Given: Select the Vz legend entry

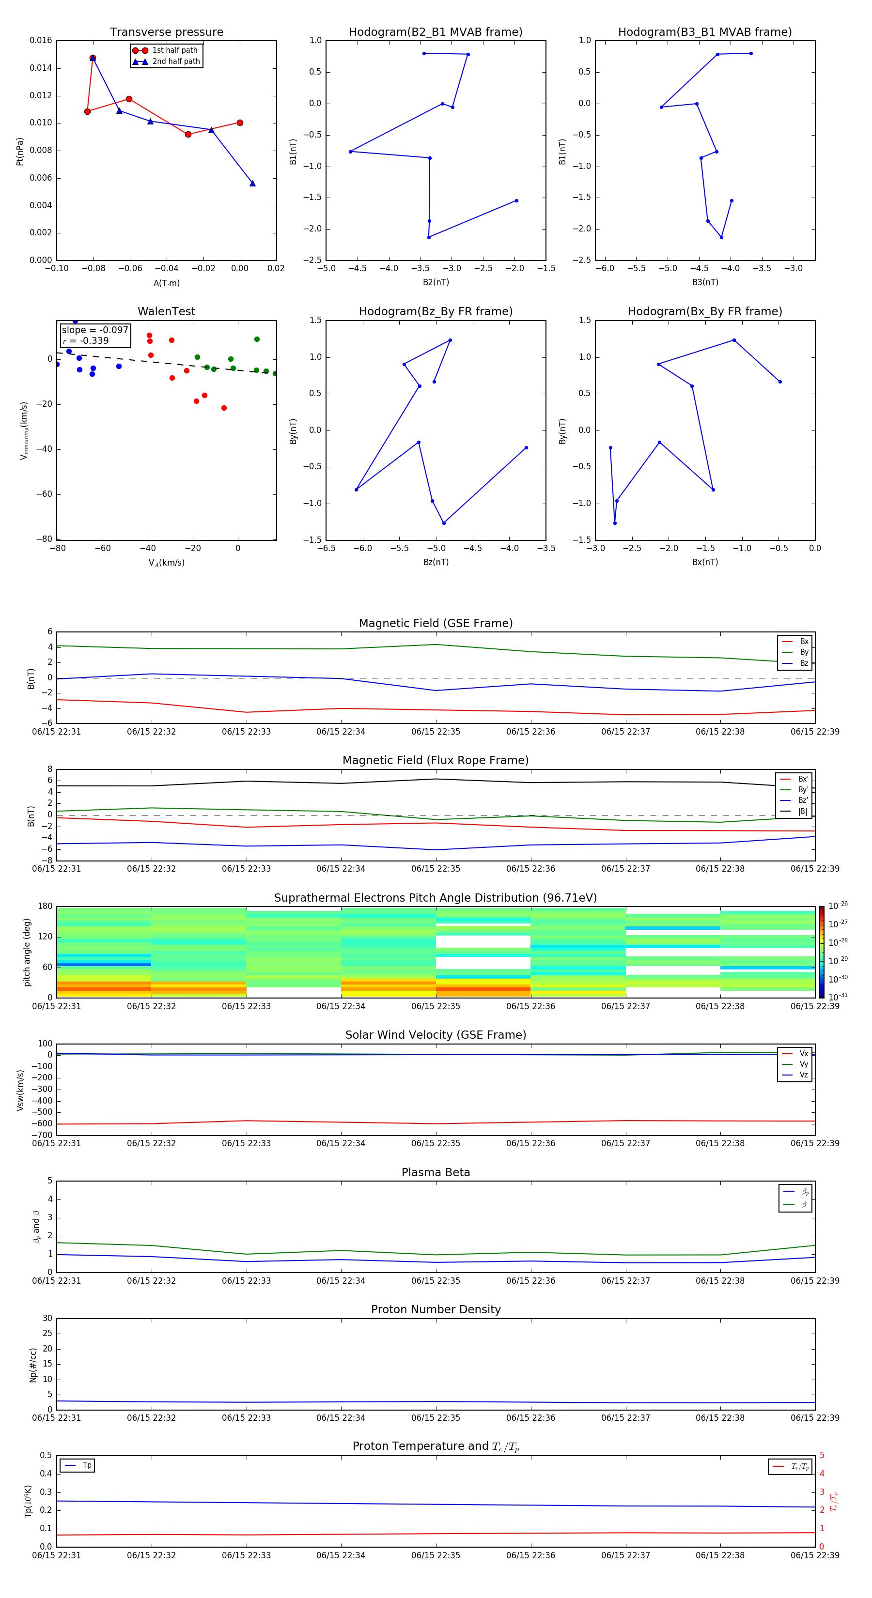Looking at the screenshot, I should (795, 1075).
